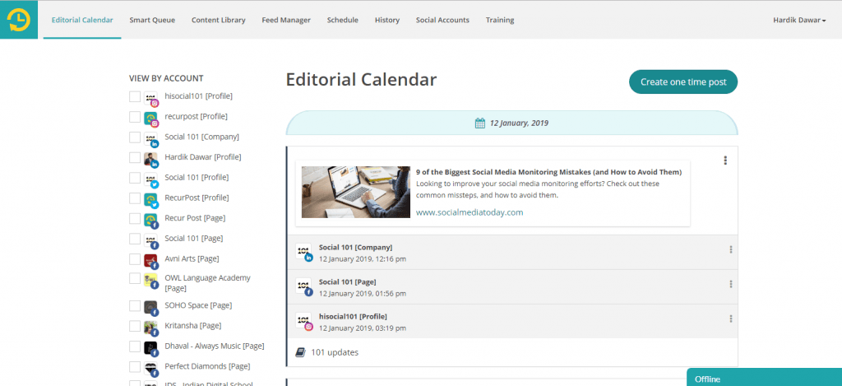
Task: Click the article title about Monitoring Mistakes
Action: click(x=548, y=172)
